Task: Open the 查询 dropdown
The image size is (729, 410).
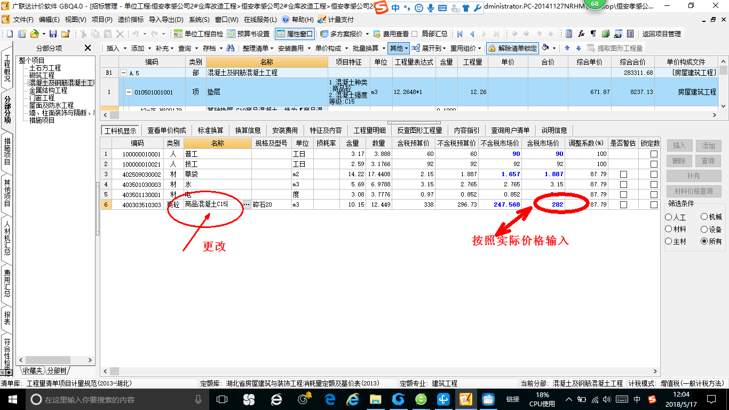Action: click(x=187, y=48)
